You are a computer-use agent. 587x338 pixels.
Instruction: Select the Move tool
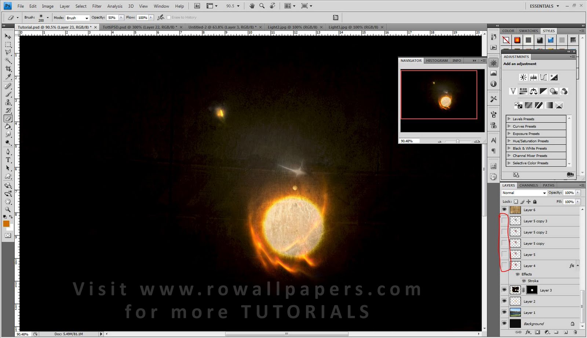(x=8, y=36)
